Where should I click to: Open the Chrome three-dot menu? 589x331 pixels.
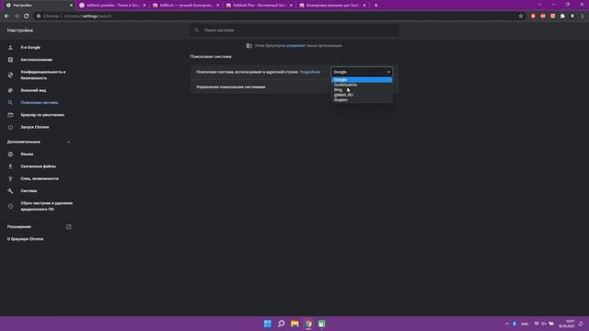tap(583, 17)
